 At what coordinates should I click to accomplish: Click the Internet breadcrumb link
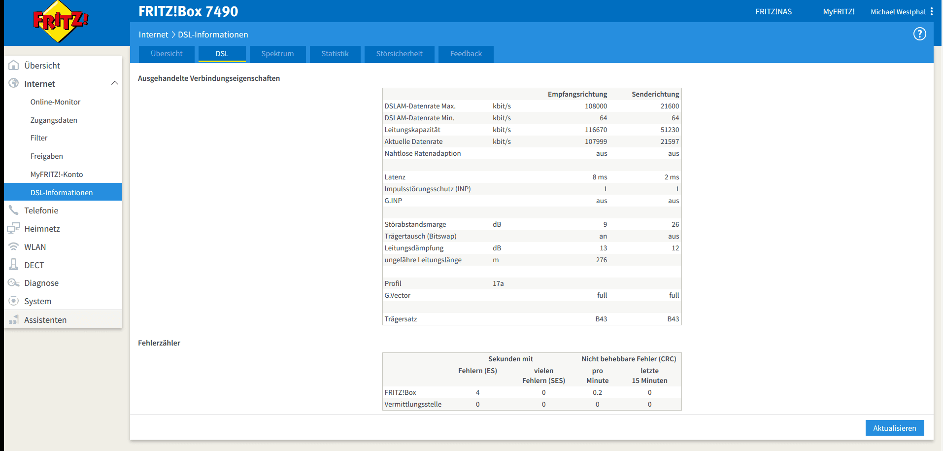153,35
